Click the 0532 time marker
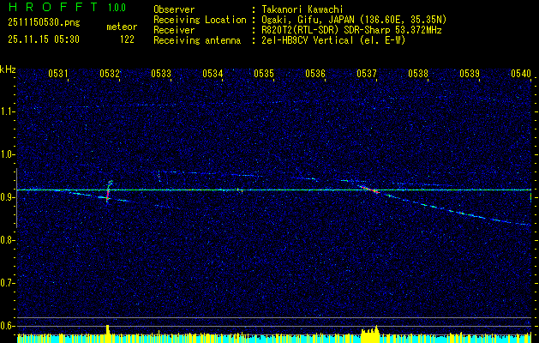Screen dimensions: 539x343 tap(110, 74)
